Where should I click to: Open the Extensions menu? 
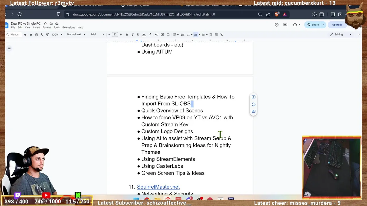pyautogui.click(x=69, y=27)
